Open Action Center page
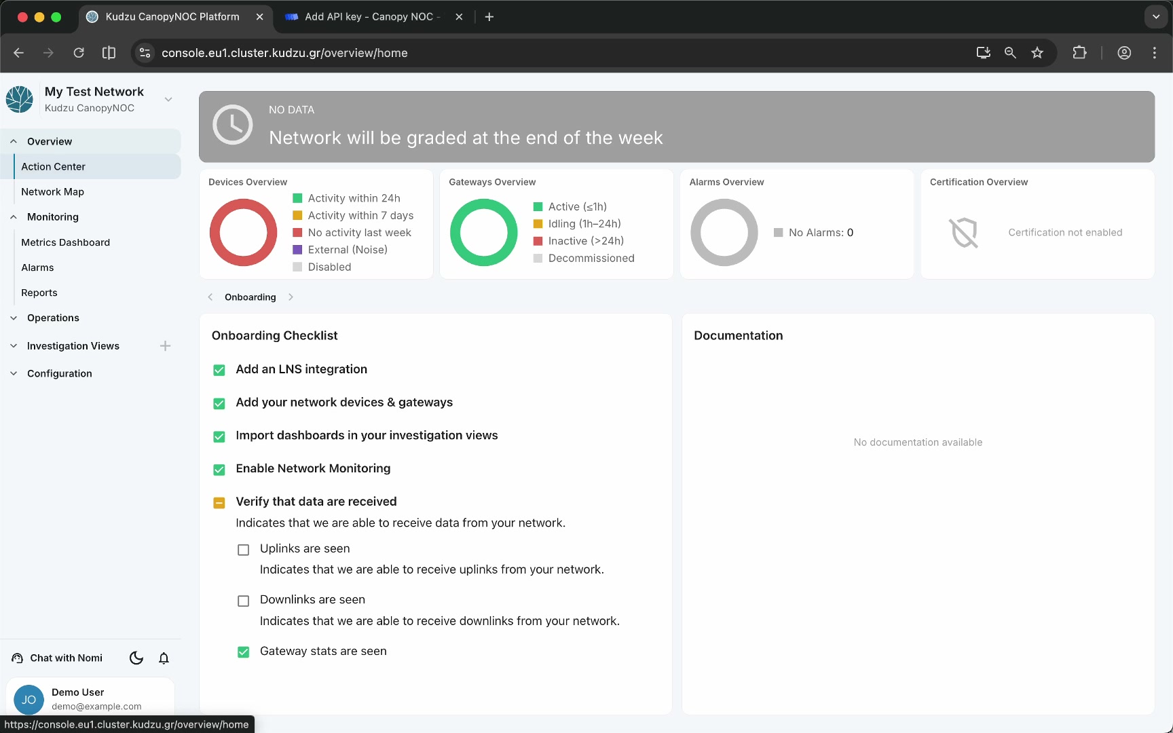 point(97,166)
